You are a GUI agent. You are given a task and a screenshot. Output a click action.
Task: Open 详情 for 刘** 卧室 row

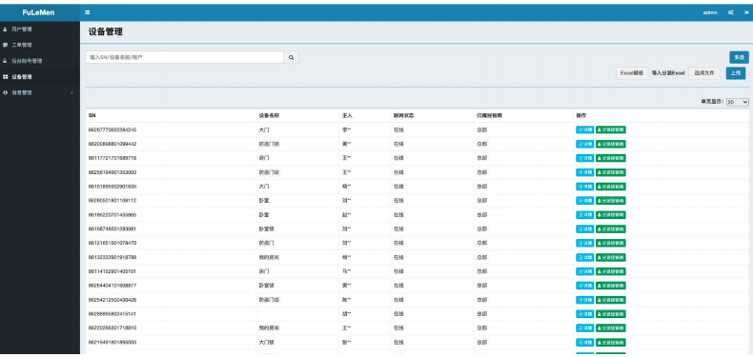point(584,201)
